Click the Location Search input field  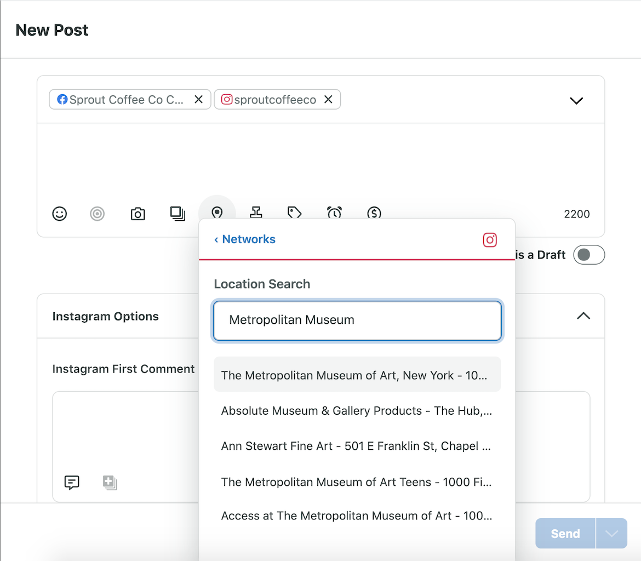pos(357,320)
